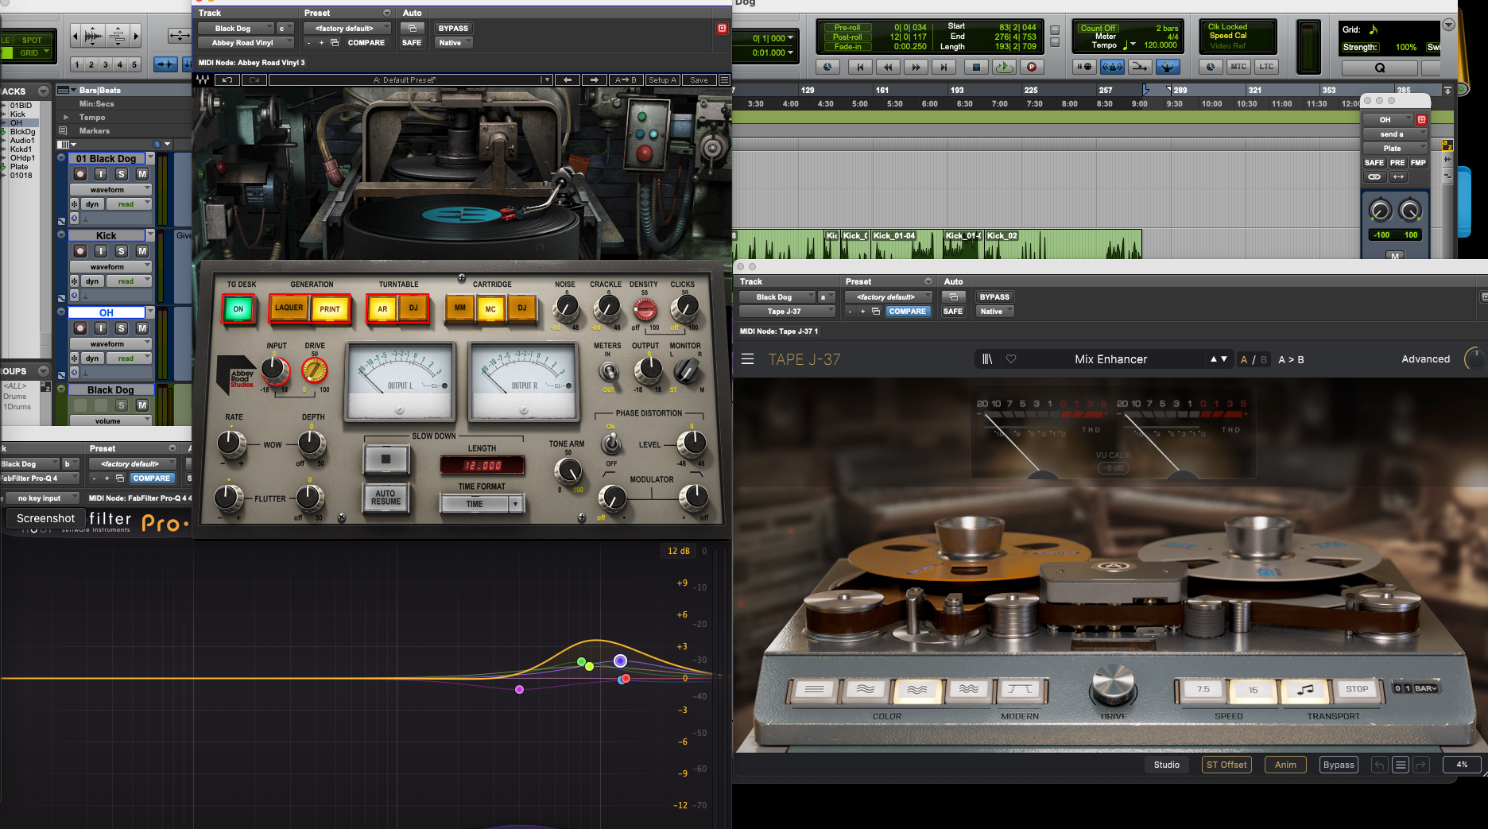
Task: Click BYPASS in Abbey Road Vinyl header
Action: 453,29
